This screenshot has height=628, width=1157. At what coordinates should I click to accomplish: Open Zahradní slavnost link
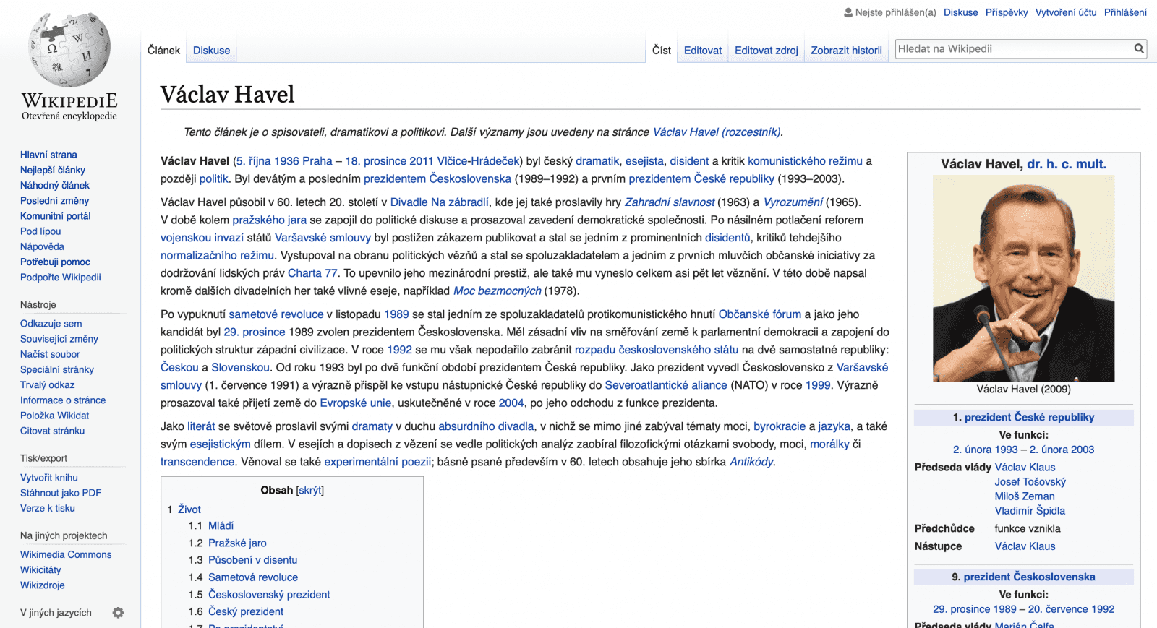click(x=670, y=202)
